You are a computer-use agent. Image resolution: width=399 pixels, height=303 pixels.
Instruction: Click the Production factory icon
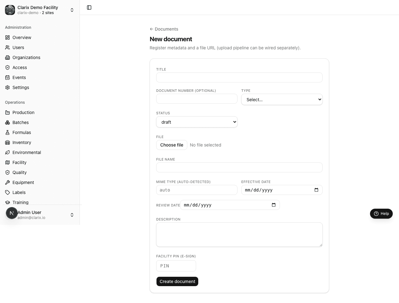(7, 112)
